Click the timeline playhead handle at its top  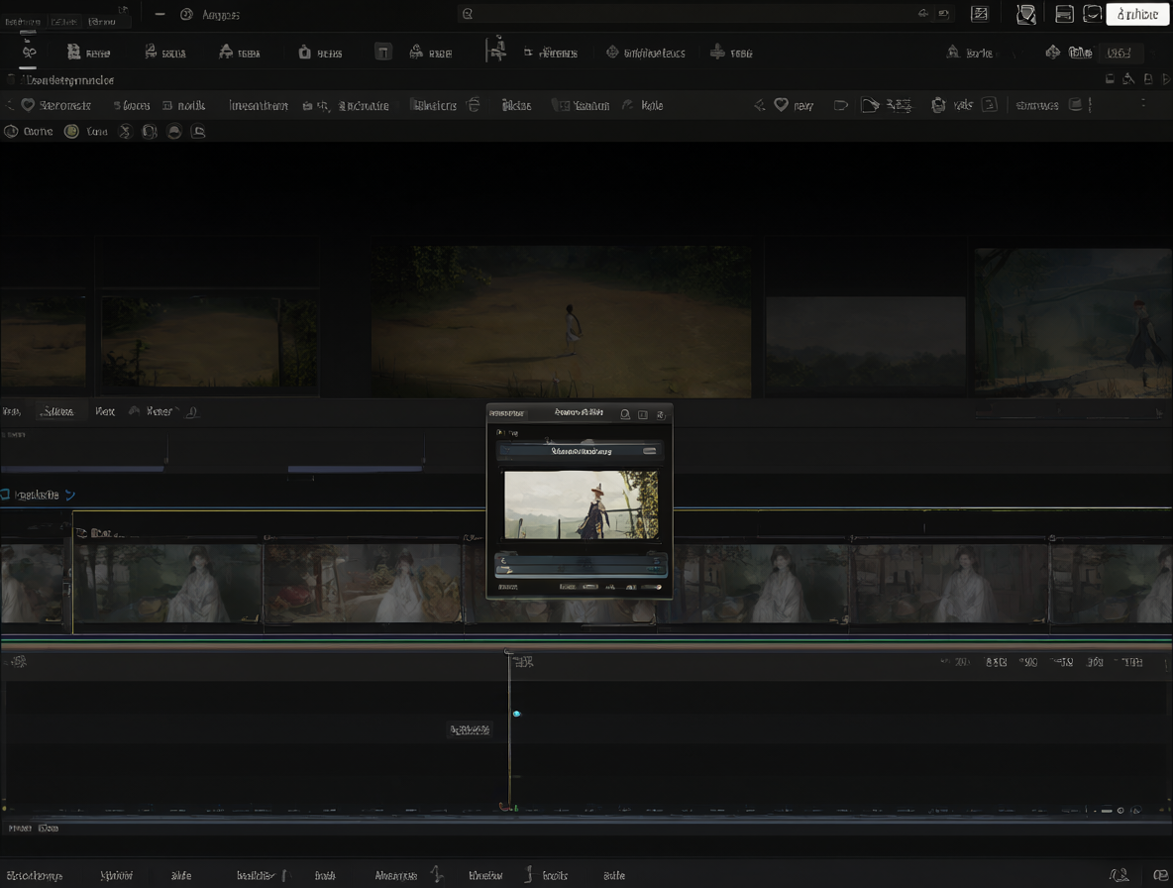coord(508,653)
